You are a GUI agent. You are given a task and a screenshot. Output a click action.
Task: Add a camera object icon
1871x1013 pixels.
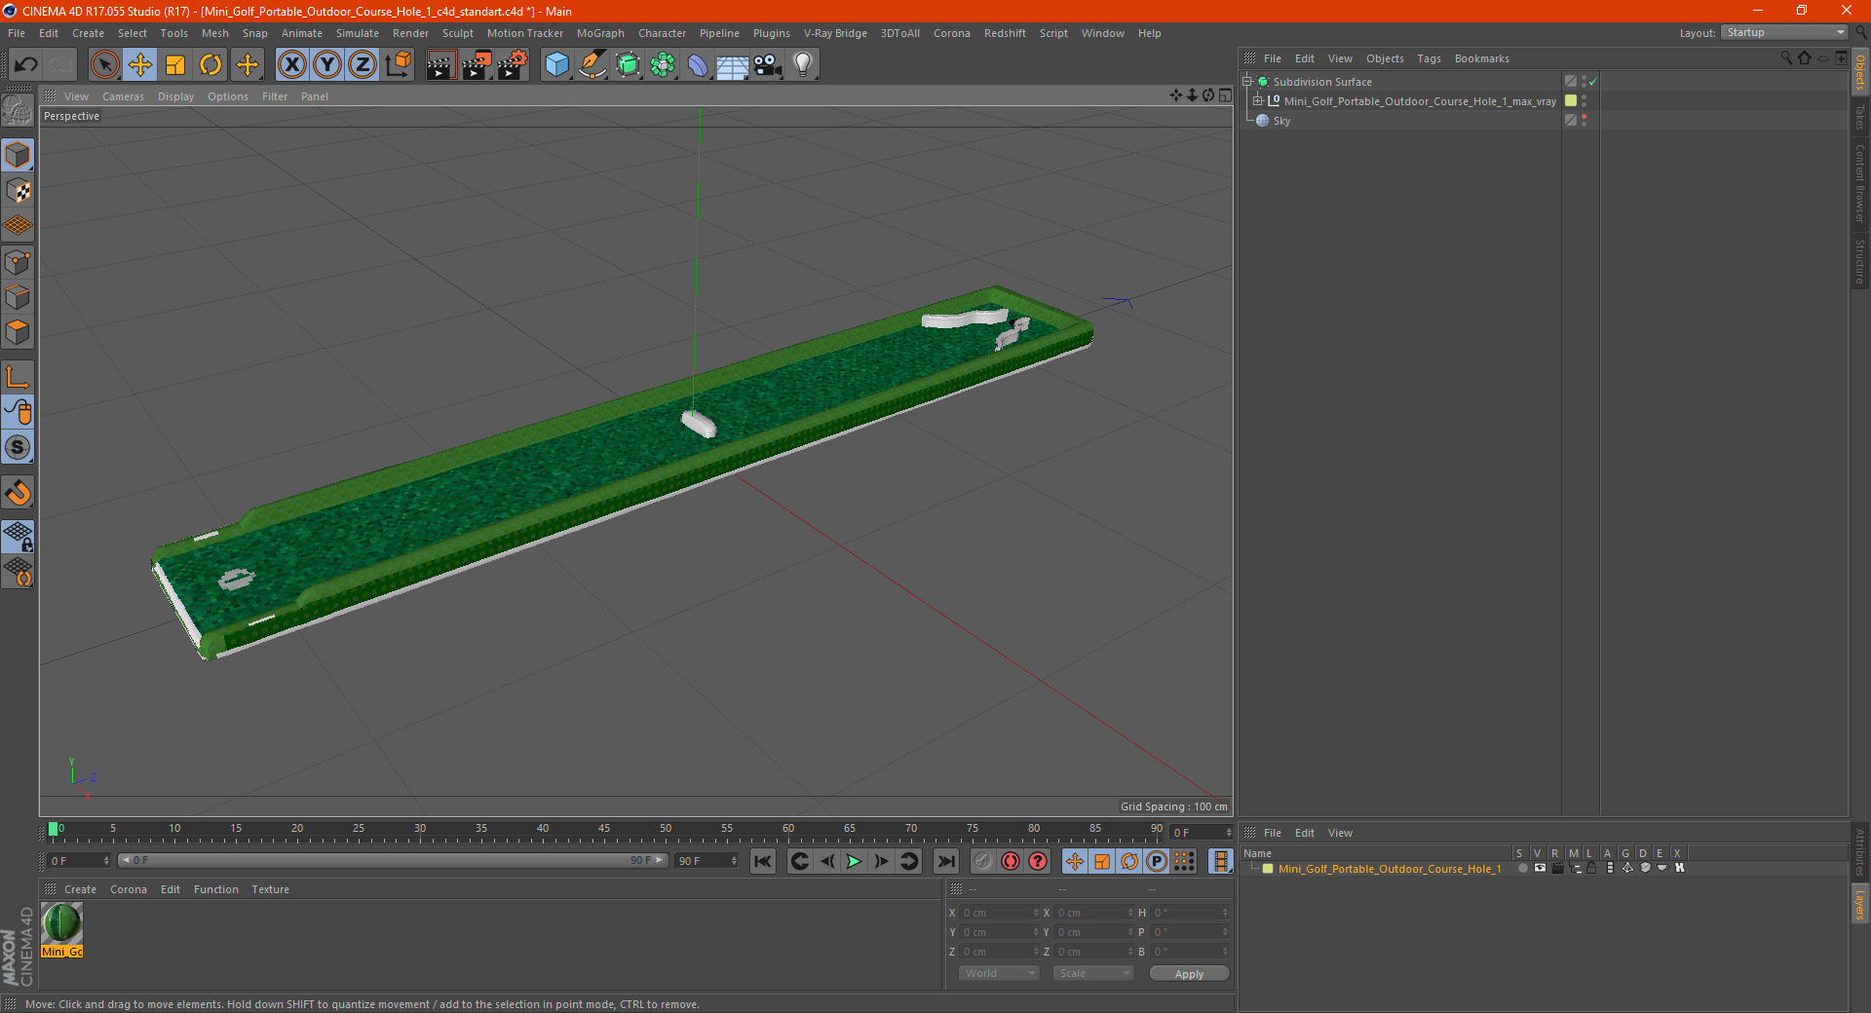click(x=768, y=65)
